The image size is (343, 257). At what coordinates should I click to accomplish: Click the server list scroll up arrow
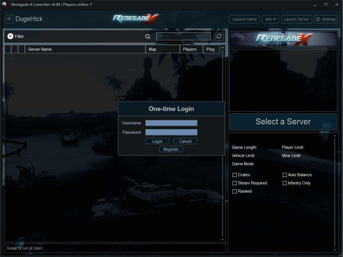[222, 48]
